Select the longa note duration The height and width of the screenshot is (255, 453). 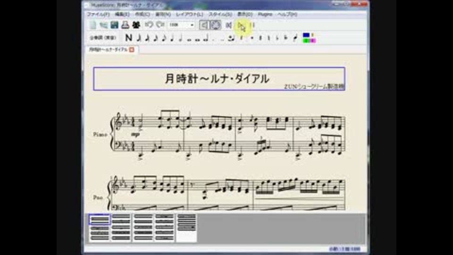[x=206, y=38]
